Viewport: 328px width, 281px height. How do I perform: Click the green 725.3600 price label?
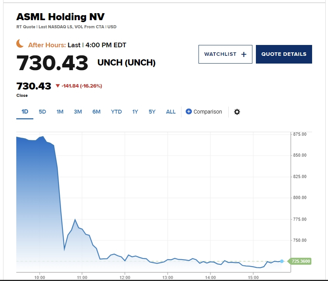pyautogui.click(x=300, y=261)
